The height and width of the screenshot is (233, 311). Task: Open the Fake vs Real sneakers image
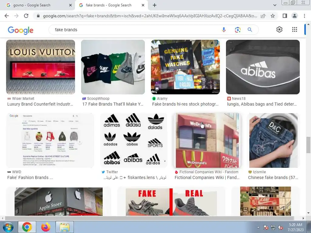point(171,201)
